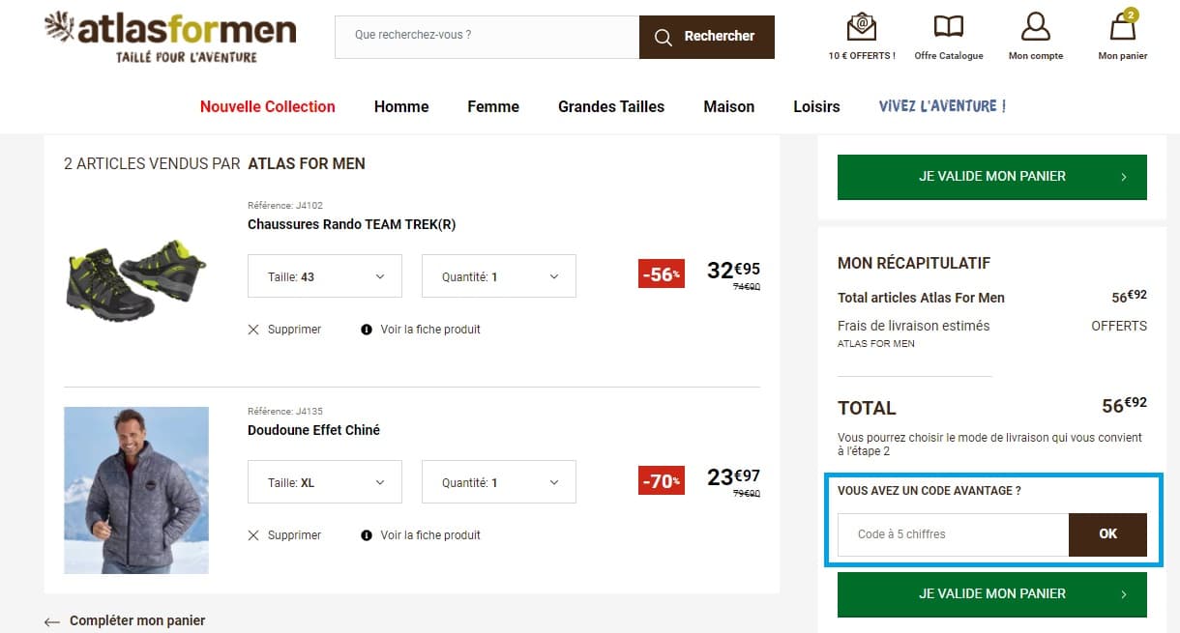1180x633 pixels.
Task: Select the Grandes Tailles menu item
Action: click(610, 106)
